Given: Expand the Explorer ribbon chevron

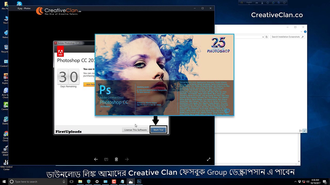Looking at the screenshot, I should [302, 32].
